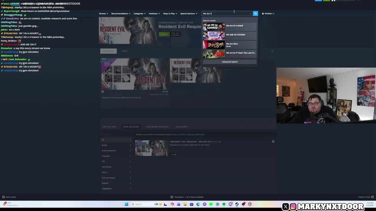Click the Deluxe Kit thumbnail in results list
The image size is (376, 211).
click(x=152, y=148)
